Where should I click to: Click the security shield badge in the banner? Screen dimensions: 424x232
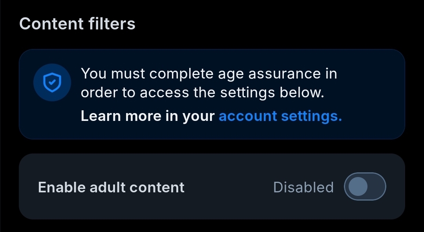52,83
